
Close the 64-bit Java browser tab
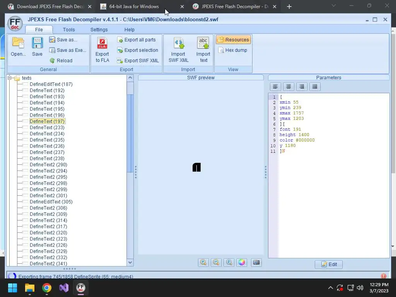coord(182,7)
